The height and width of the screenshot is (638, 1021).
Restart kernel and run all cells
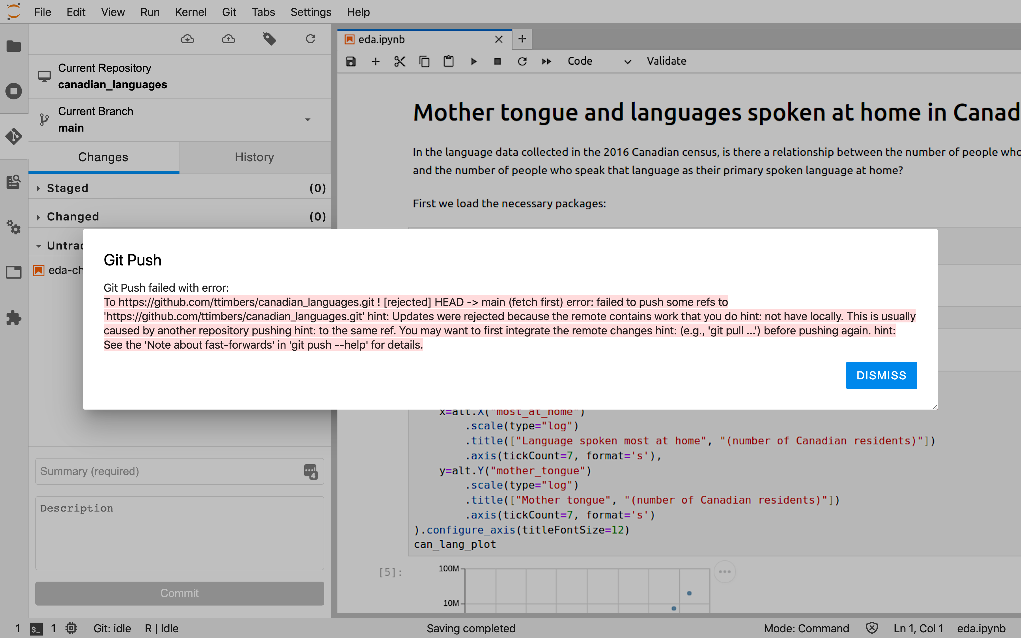(546, 62)
